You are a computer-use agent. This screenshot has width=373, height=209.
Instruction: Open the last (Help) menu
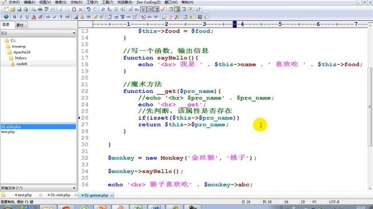point(188,2)
